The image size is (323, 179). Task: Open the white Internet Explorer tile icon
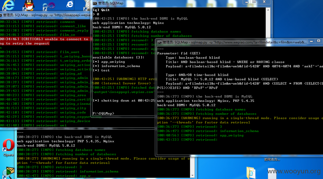click(x=70, y=4)
